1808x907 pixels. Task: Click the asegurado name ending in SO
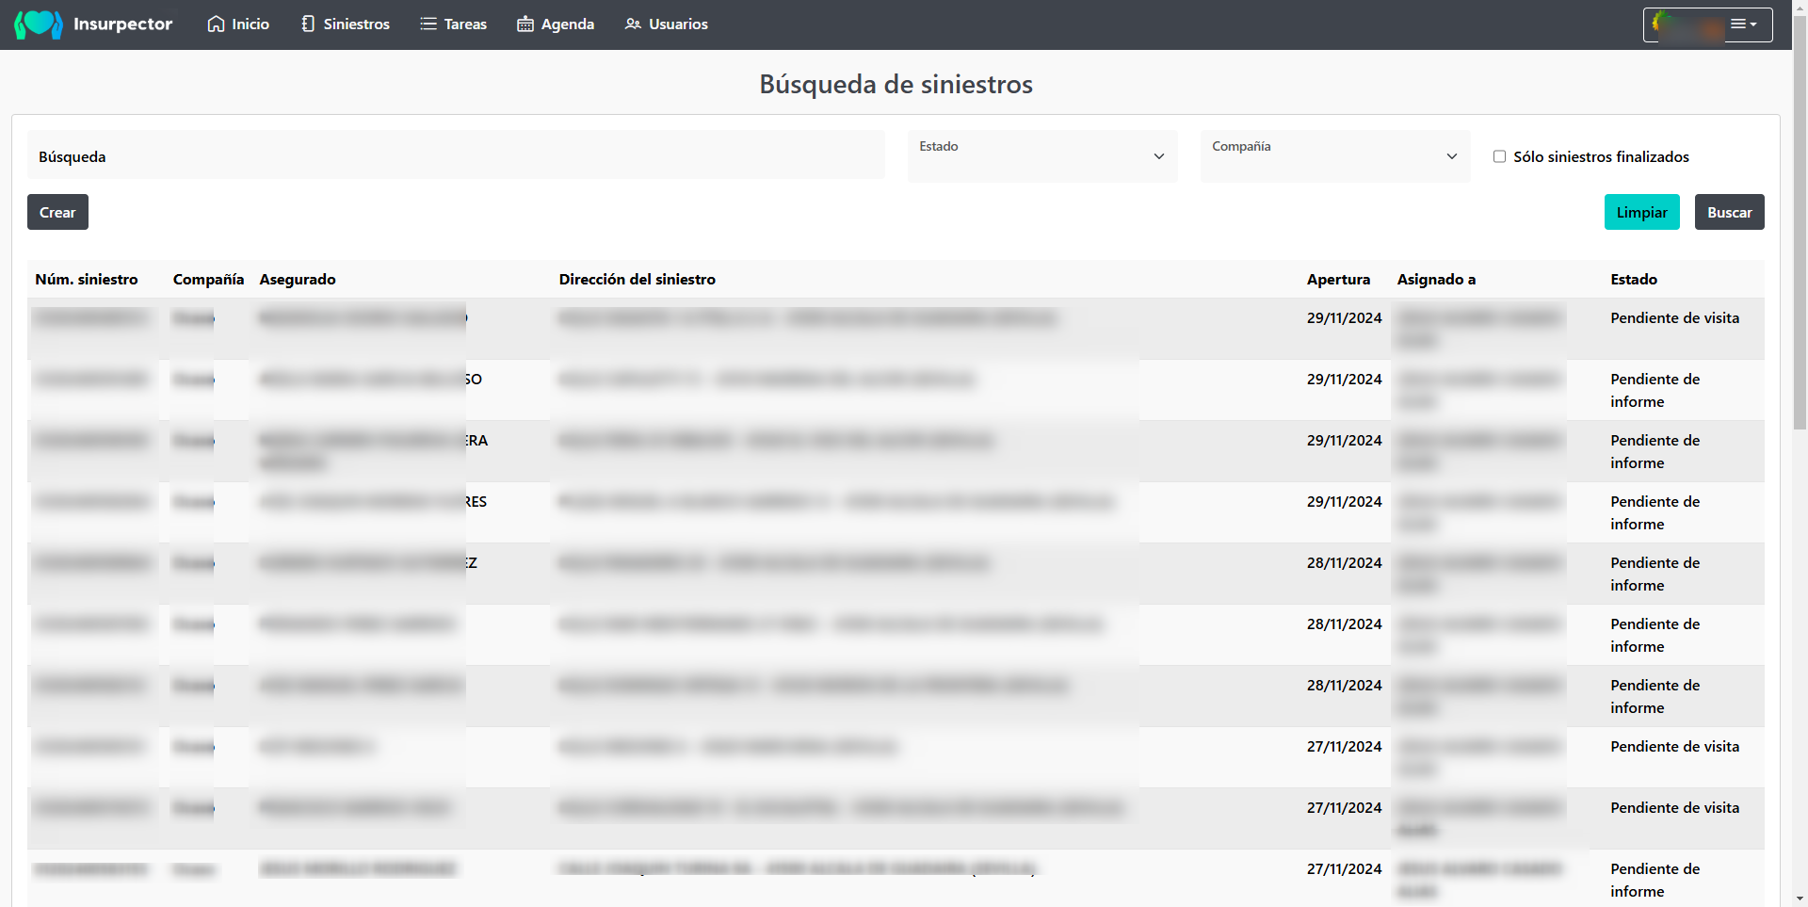371,380
